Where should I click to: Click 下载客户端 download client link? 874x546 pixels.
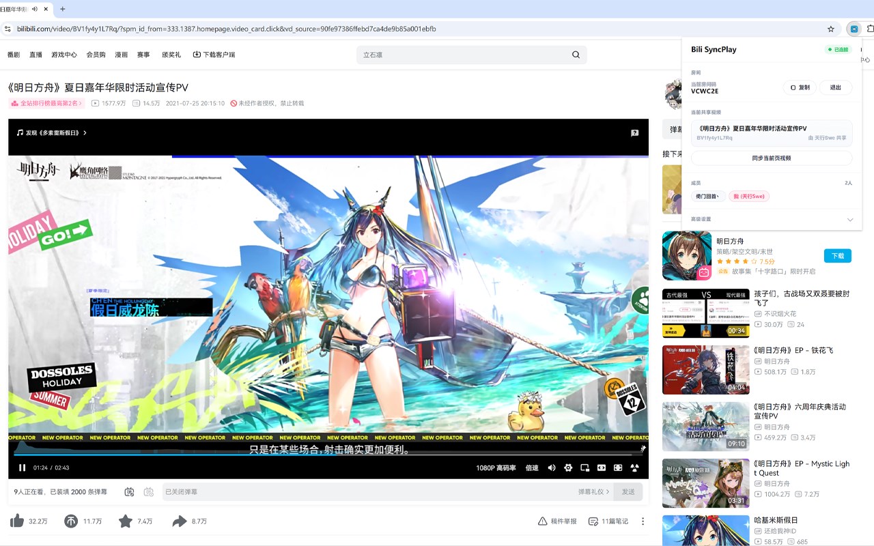pyautogui.click(x=214, y=55)
